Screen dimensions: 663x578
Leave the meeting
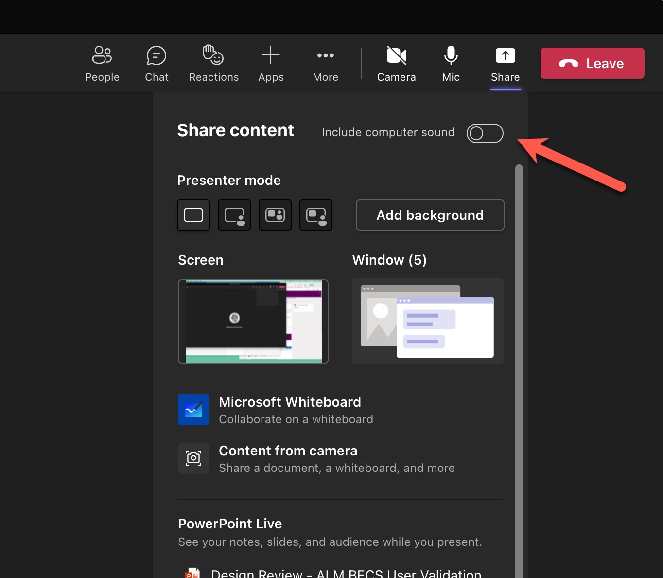coord(592,63)
